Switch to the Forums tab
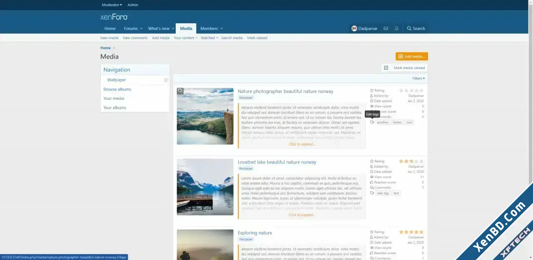This screenshot has height=260, width=533. pyautogui.click(x=131, y=29)
